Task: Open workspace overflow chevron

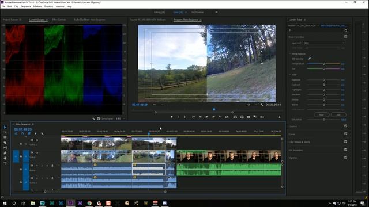Action: [216, 12]
